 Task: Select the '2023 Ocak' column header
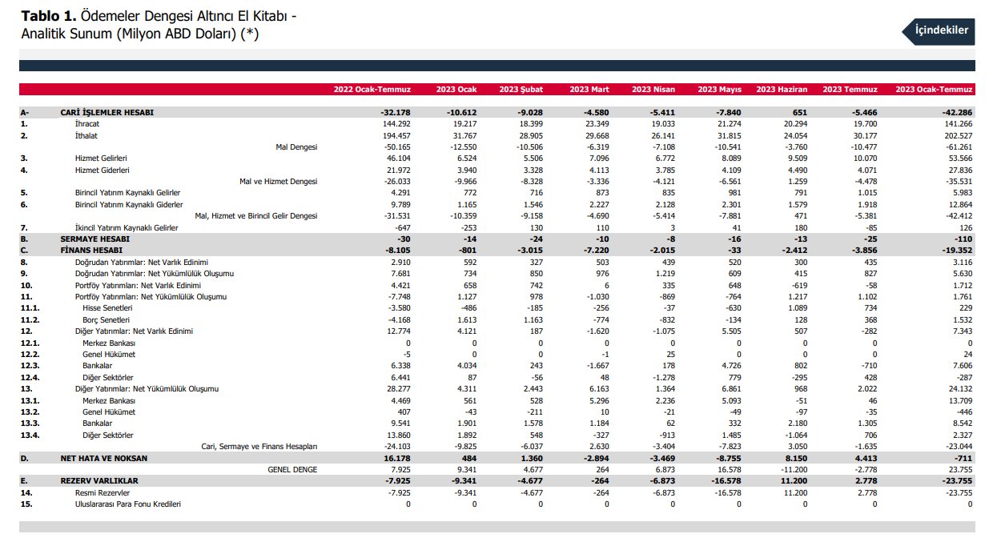(456, 90)
